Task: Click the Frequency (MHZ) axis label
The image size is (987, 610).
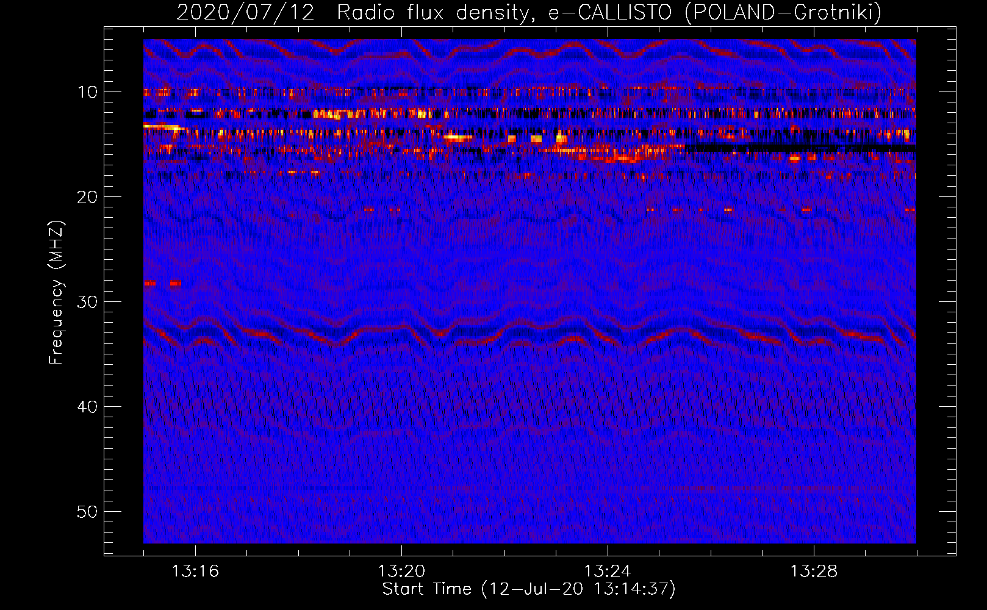Action: tap(56, 292)
